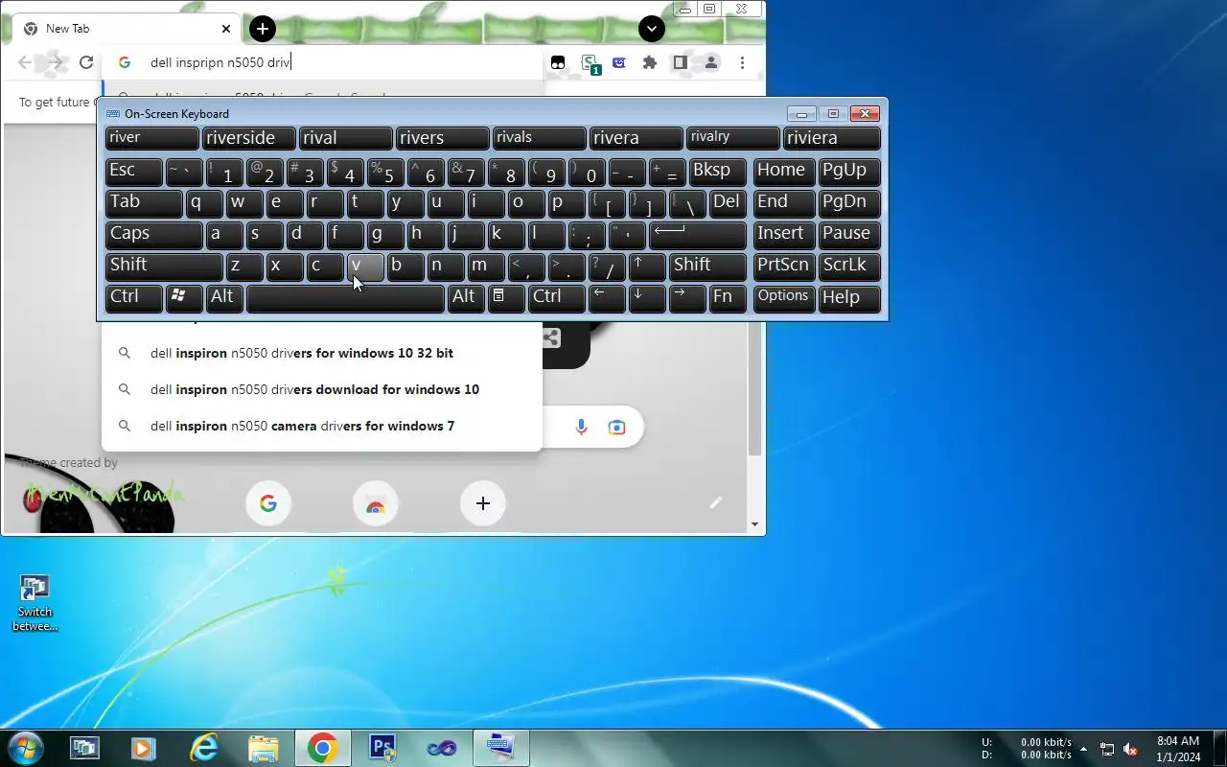The image size is (1227, 767).
Task: Click the context menu key on keyboard
Action: click(x=506, y=298)
